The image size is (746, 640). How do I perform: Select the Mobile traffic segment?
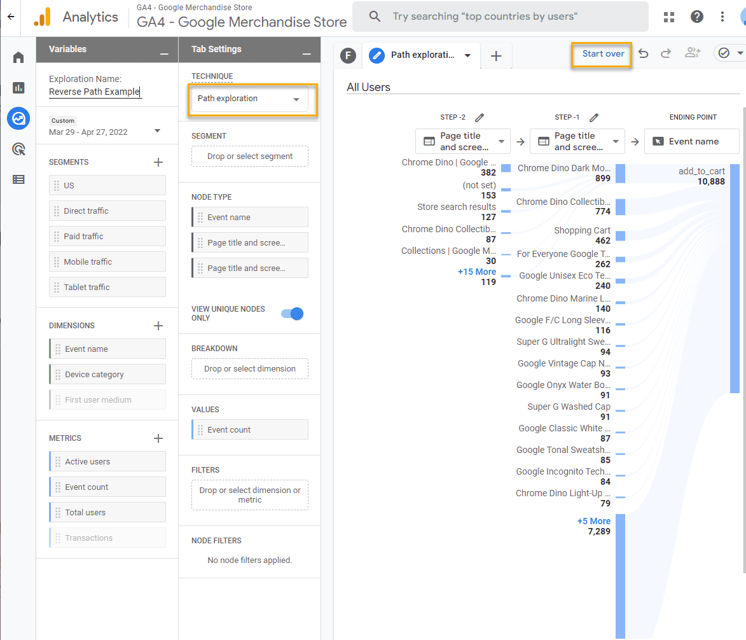tap(107, 261)
